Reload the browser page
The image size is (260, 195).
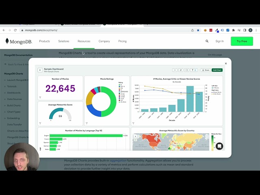(15, 30)
